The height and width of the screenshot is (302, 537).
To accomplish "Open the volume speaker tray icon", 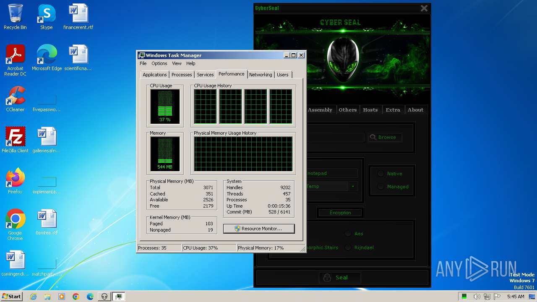I will click(477, 297).
